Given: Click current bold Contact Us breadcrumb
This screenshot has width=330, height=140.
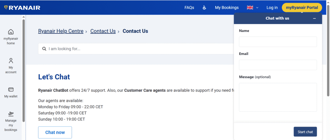Looking at the screenshot, I should point(135,31).
